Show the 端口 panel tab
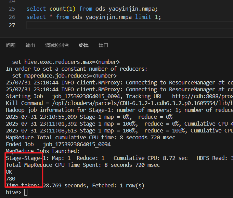The width and height of the screenshot is (233, 198). (x=103, y=45)
